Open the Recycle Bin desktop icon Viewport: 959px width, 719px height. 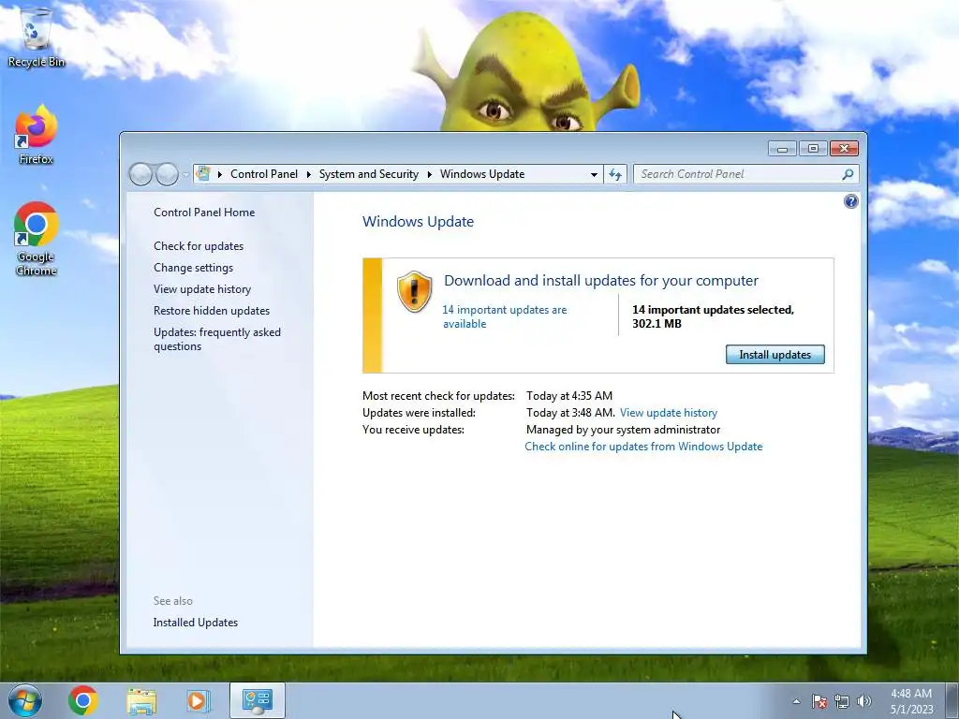36,37
